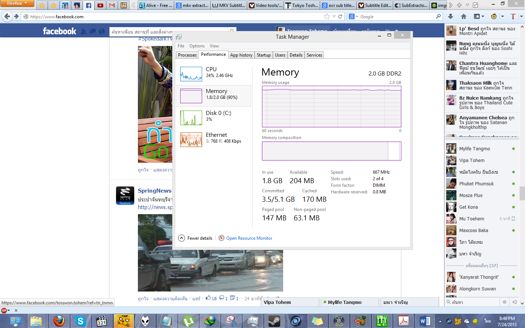Switch to the Startup tab
525x328 pixels.
pyautogui.click(x=264, y=55)
